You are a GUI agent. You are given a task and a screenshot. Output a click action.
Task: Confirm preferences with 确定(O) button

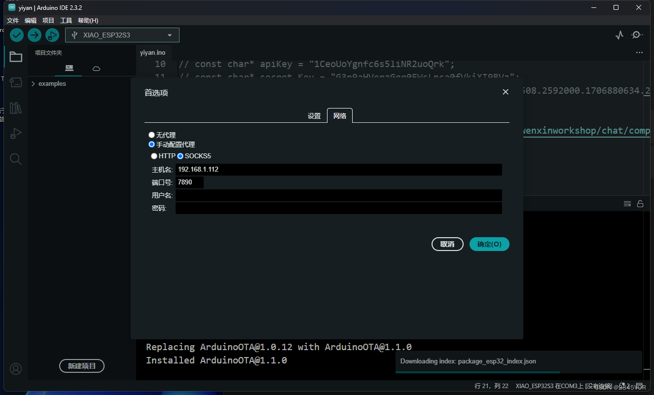(x=489, y=244)
